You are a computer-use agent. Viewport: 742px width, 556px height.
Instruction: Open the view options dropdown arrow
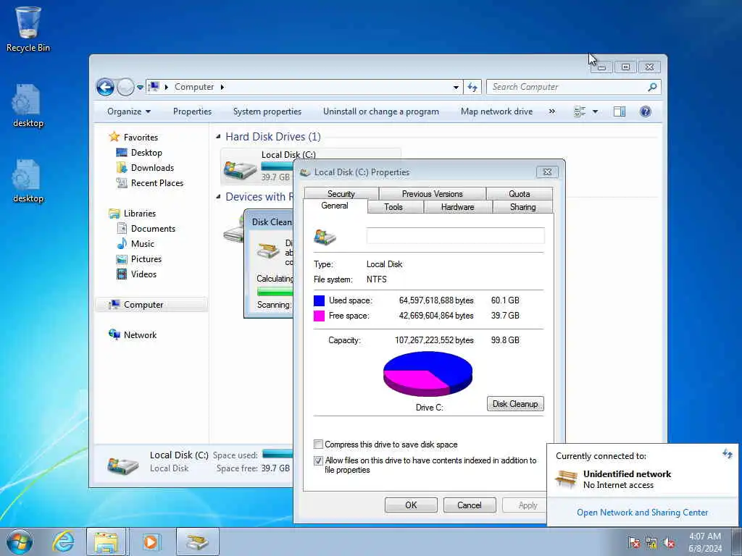pyautogui.click(x=596, y=111)
